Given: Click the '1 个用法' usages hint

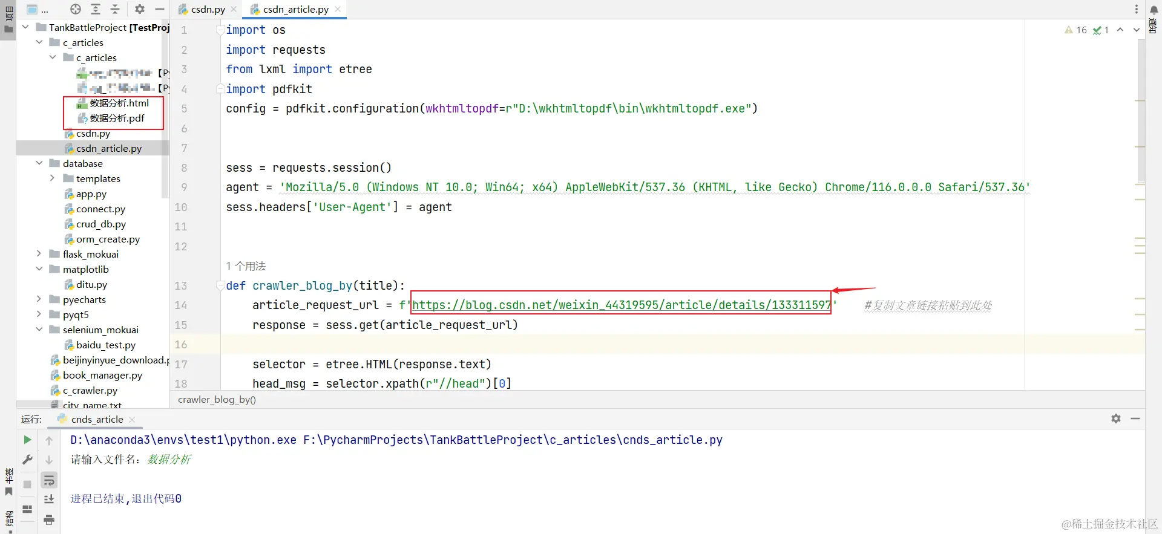Looking at the screenshot, I should pyautogui.click(x=246, y=266).
